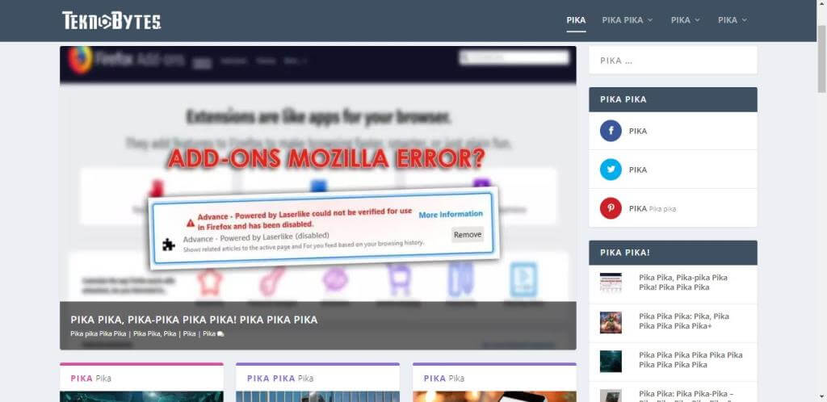This screenshot has height=402, width=827.
Task: Click thumbnail of second sidebar post
Action: tap(611, 322)
